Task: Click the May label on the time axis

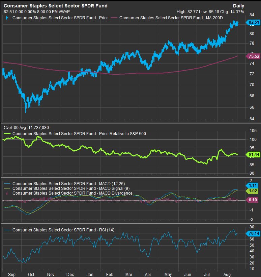Action: (x=168, y=275)
